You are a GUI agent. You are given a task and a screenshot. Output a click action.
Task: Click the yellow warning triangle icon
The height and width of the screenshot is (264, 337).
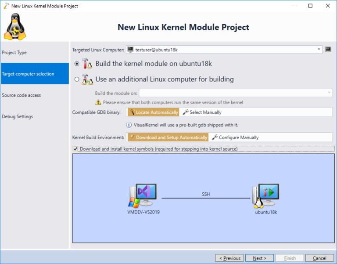(98, 102)
